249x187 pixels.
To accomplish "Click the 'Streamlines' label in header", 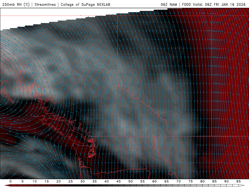I will pos(45,4).
